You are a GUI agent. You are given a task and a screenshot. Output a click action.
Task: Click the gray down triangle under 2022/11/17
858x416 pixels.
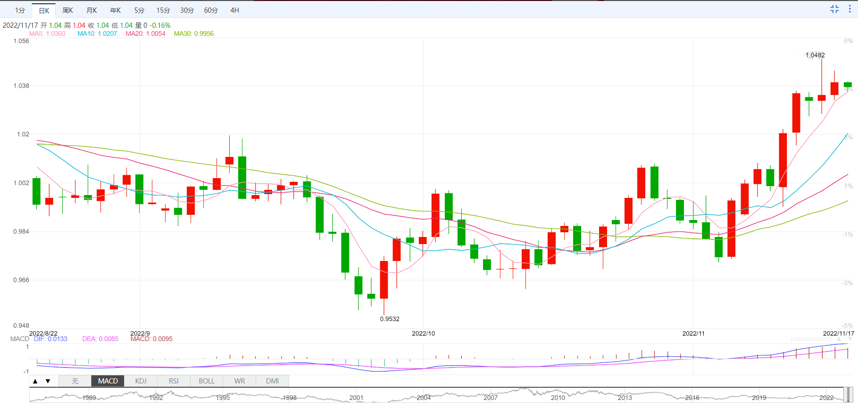tap(850, 339)
